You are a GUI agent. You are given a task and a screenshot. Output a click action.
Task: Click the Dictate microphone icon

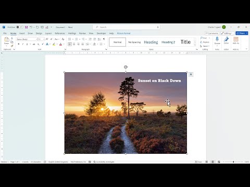[217, 39]
